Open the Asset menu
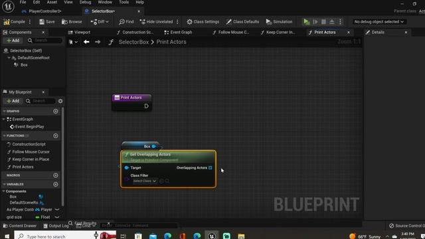Screen dimensions: 425x239 pyautogui.click(x=52, y=2)
